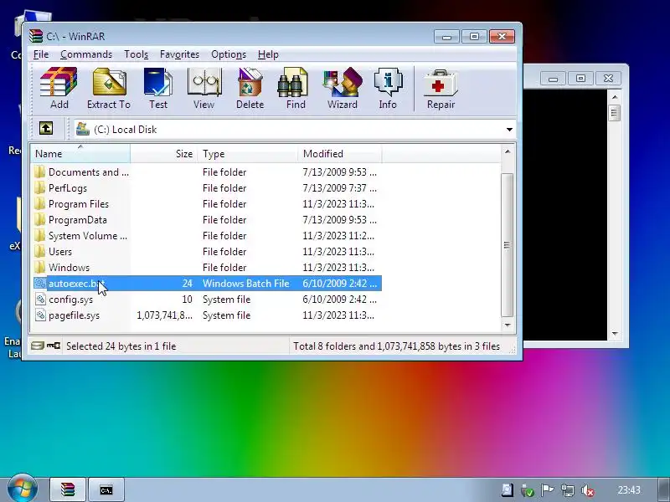Open the Commands menu
Screen dimensions: 670x502
pos(86,54)
